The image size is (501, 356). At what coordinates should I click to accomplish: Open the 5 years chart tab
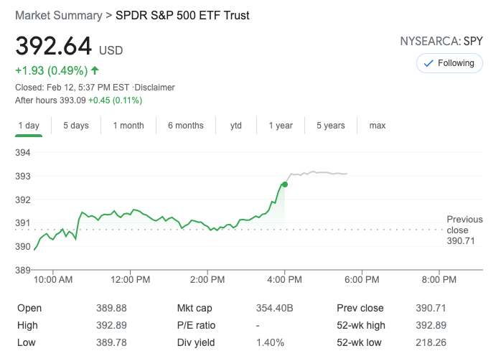[x=331, y=126]
